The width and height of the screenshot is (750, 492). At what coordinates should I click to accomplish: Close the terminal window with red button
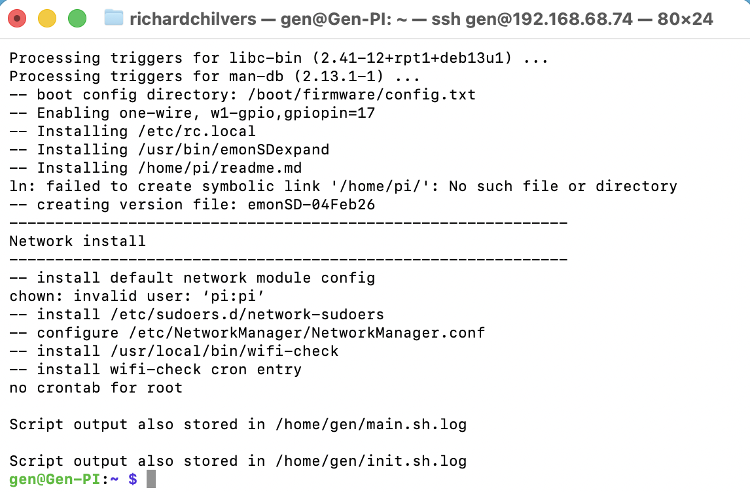17,18
